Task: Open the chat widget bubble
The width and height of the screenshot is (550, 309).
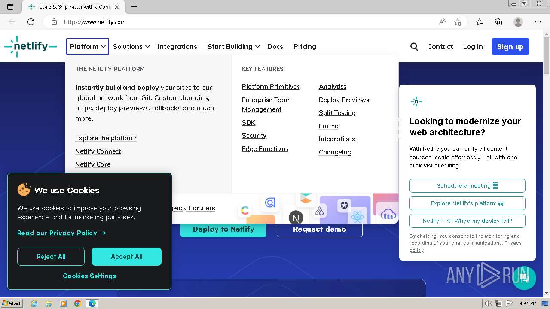Action: pyautogui.click(x=524, y=278)
